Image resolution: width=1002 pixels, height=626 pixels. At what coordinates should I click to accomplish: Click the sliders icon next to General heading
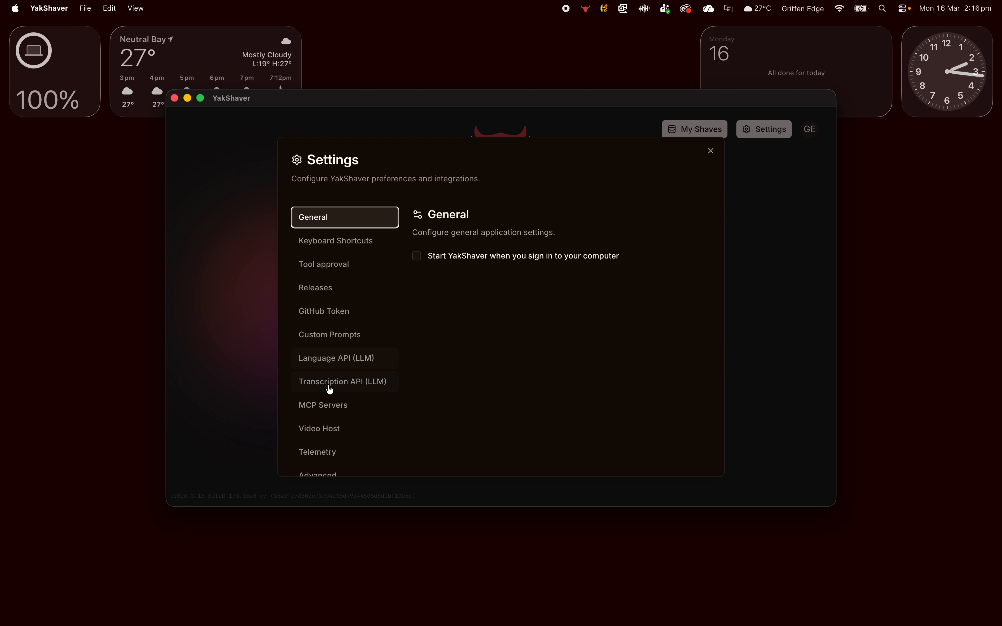click(x=417, y=214)
